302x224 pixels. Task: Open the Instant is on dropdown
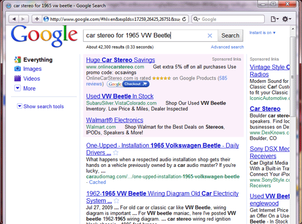click(262, 33)
